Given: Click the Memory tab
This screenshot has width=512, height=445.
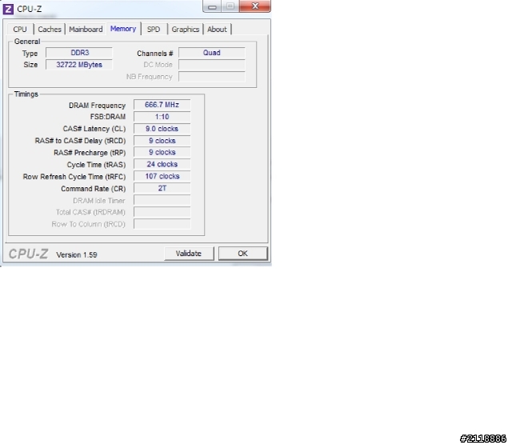Looking at the screenshot, I should 123,29.
